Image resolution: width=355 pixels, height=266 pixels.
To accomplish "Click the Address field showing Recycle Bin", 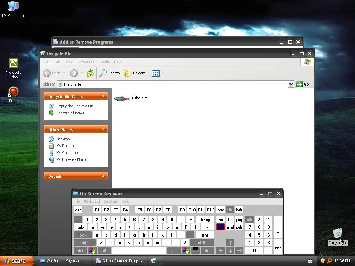I will click(173, 85).
